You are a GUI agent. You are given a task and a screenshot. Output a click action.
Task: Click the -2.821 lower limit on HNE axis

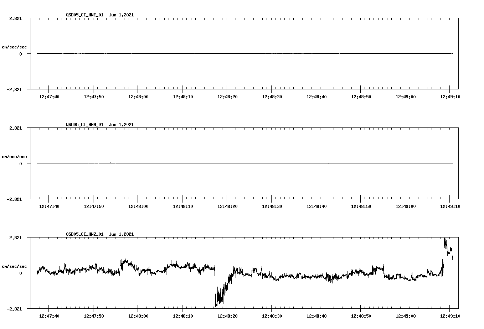(14, 90)
